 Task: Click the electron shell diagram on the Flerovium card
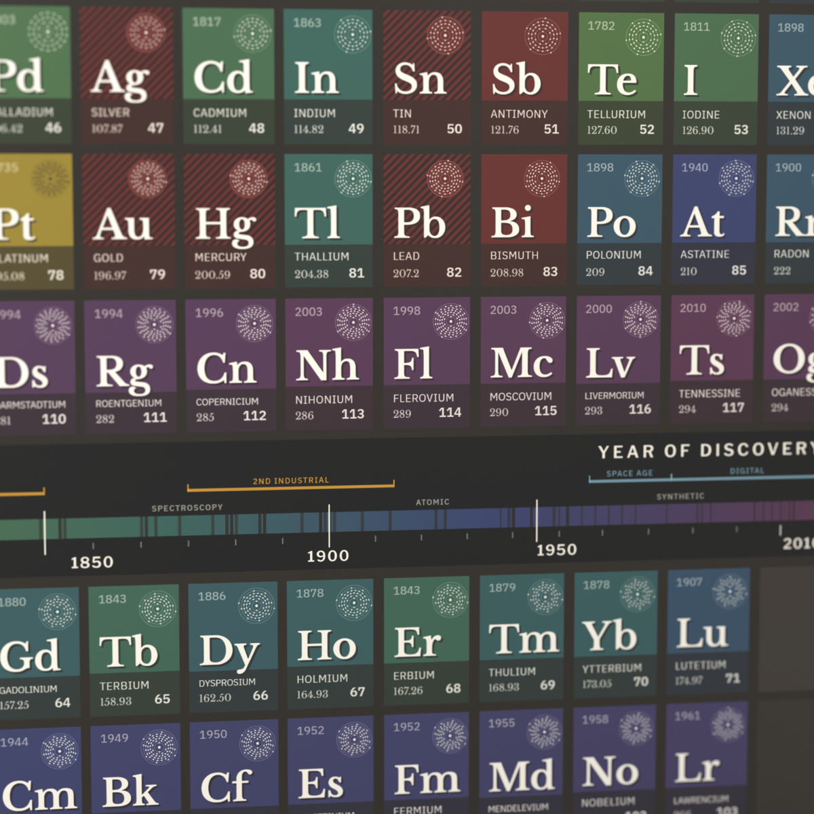click(x=450, y=320)
